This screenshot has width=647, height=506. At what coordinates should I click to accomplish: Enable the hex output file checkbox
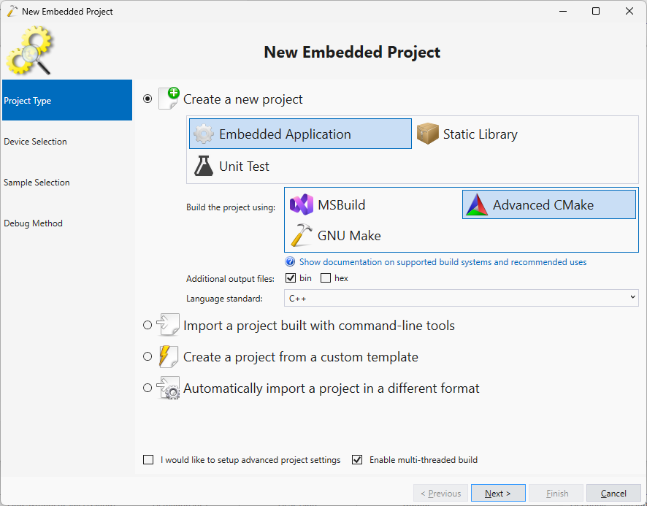(x=326, y=278)
